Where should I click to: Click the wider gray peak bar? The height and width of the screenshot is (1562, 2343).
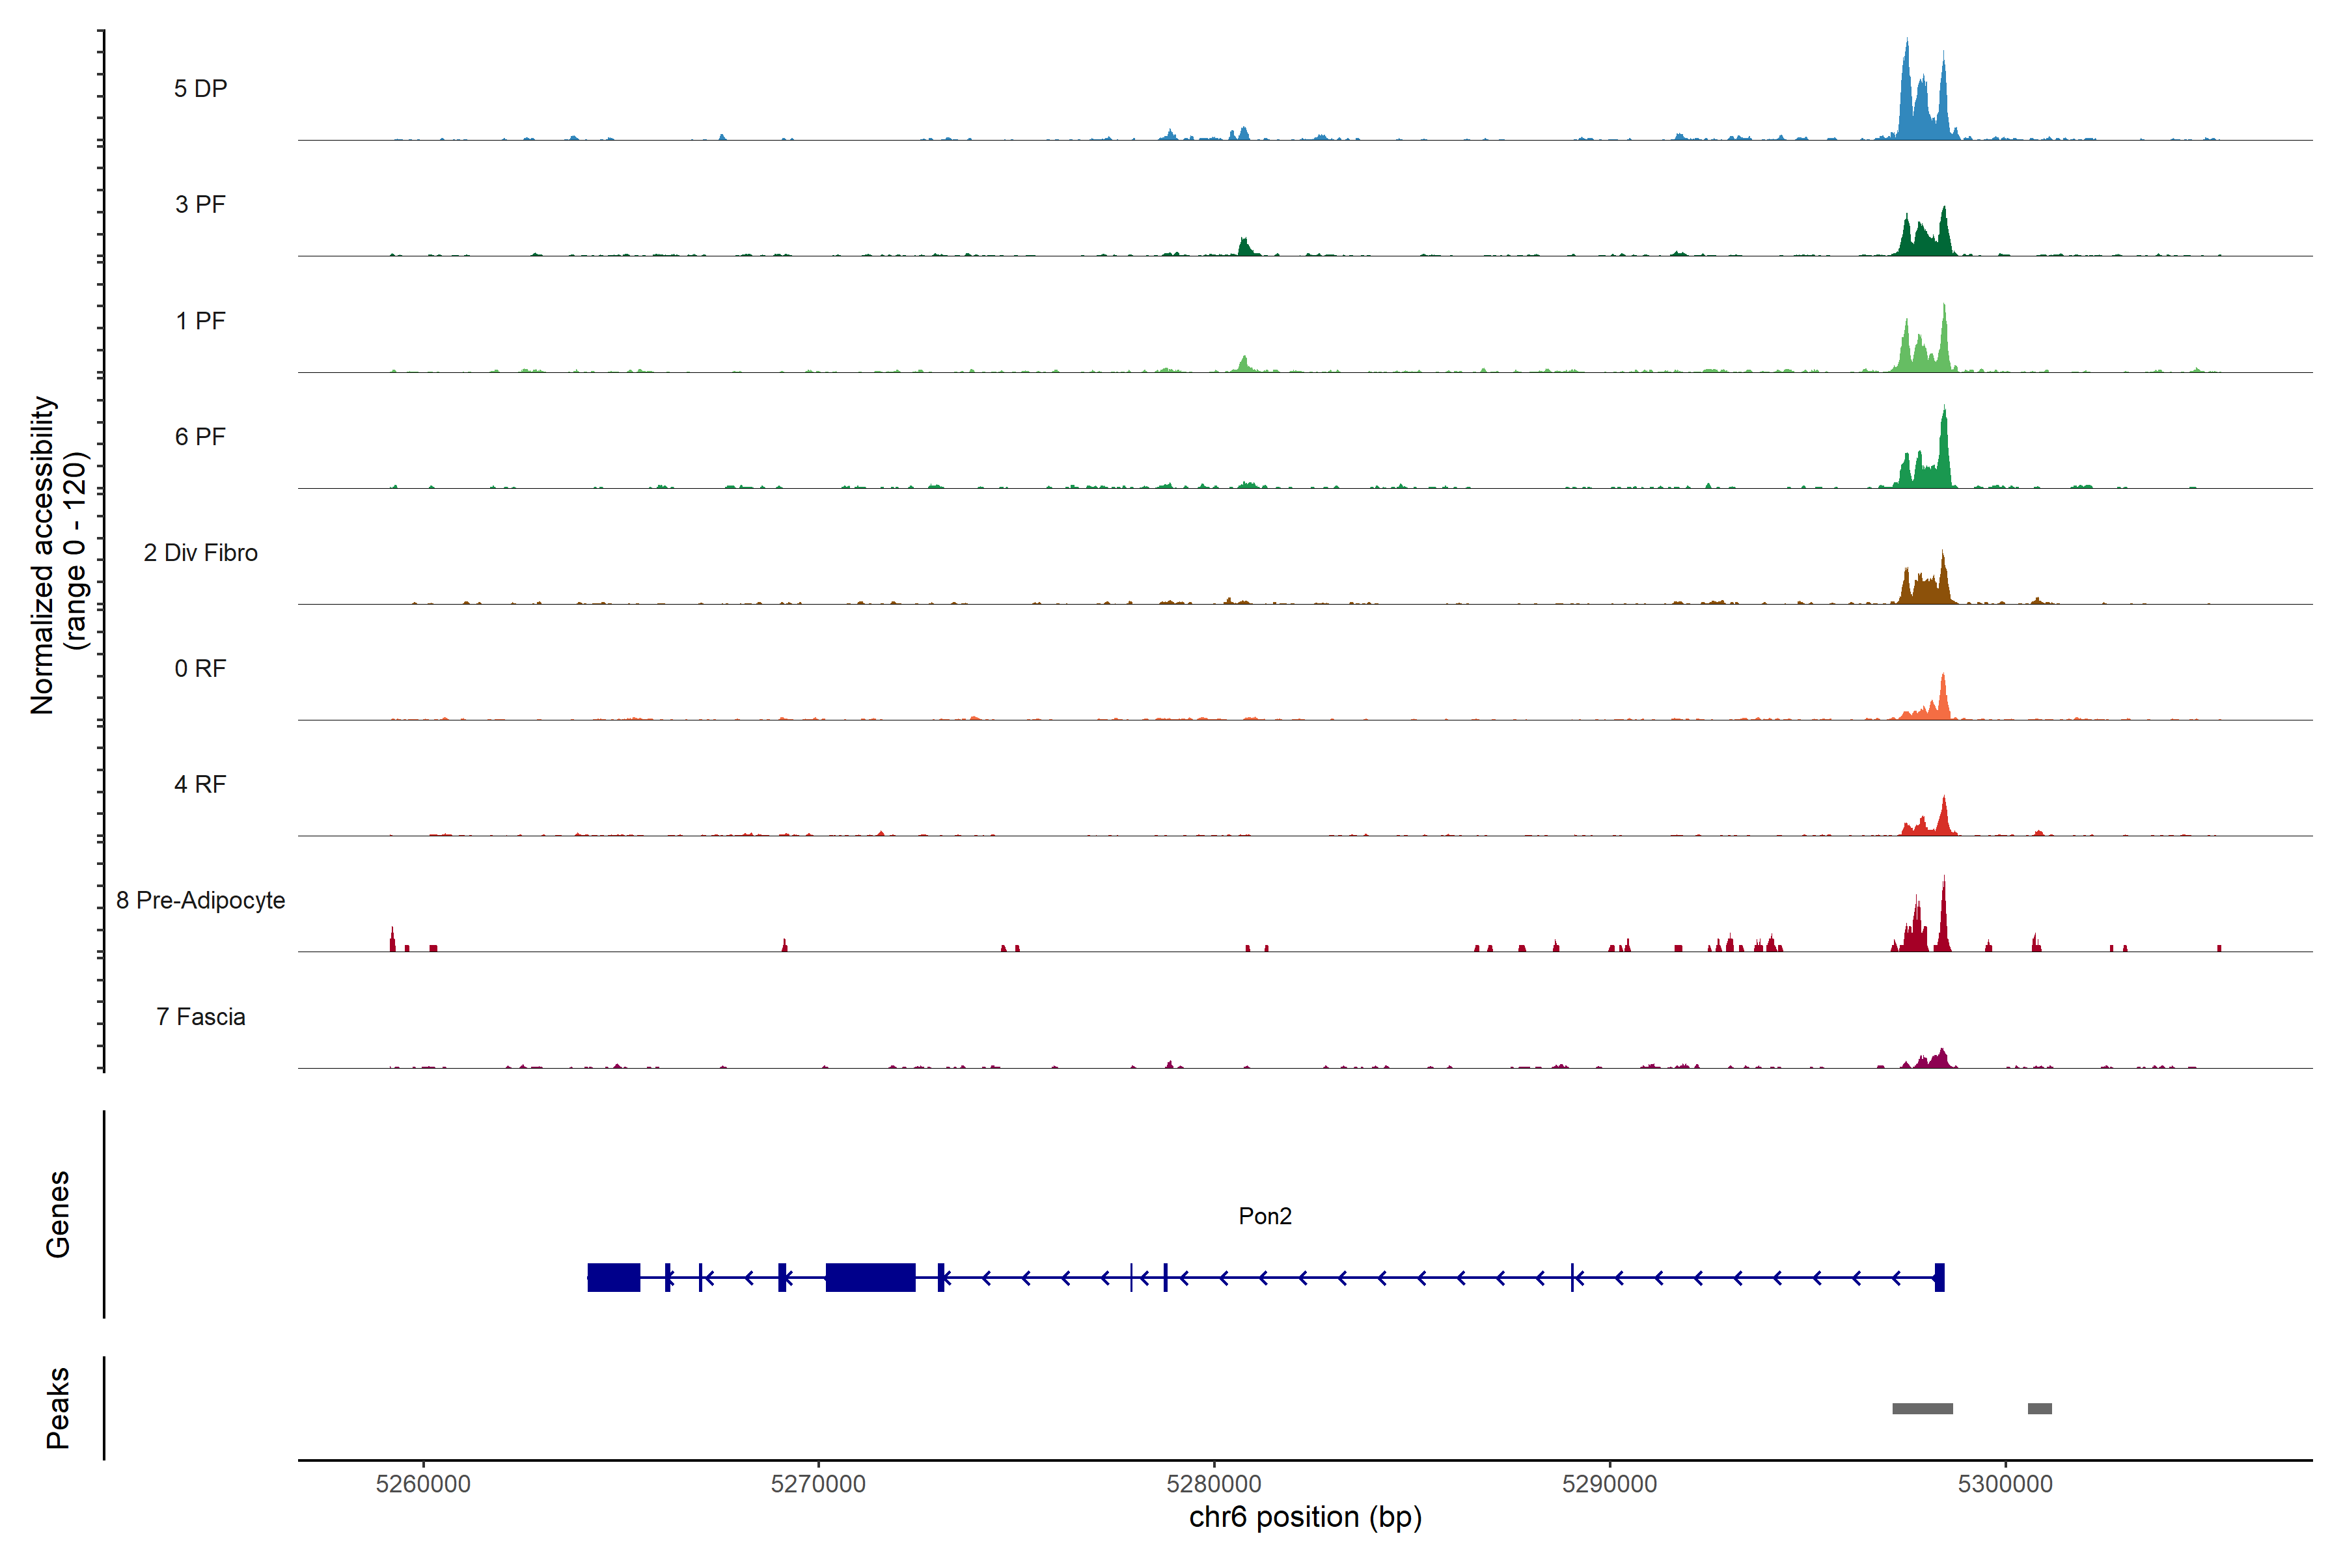[1922, 1408]
